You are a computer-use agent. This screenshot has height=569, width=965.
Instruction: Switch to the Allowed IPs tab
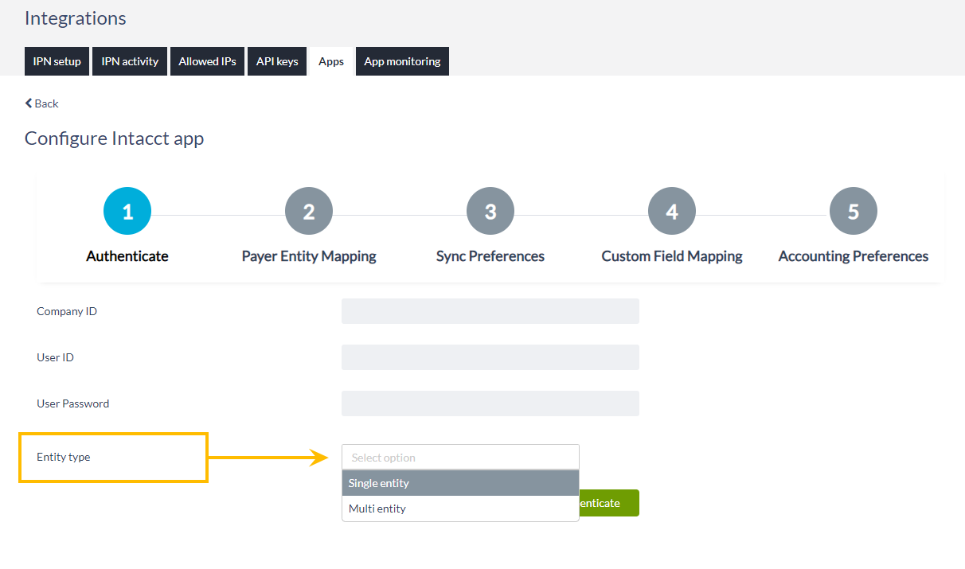click(x=207, y=61)
